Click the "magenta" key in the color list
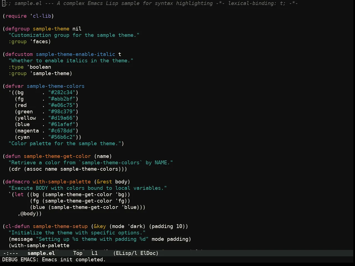The image size is (355, 266). coord(28,131)
